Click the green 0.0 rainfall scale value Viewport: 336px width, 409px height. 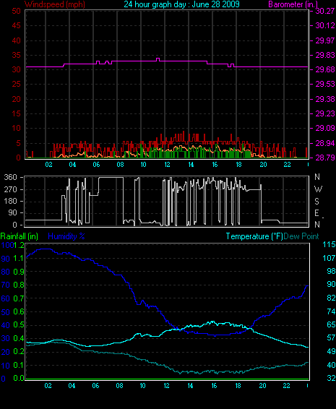19,378
